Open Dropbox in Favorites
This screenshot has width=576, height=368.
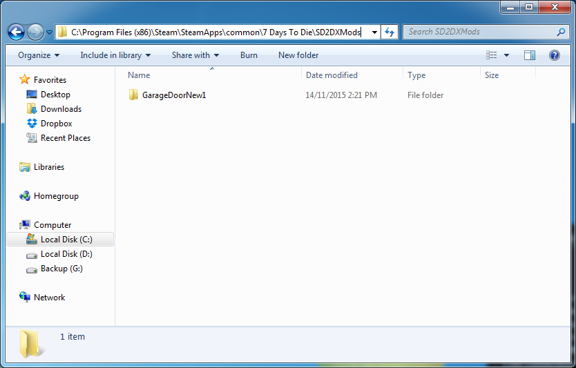pyautogui.click(x=56, y=124)
